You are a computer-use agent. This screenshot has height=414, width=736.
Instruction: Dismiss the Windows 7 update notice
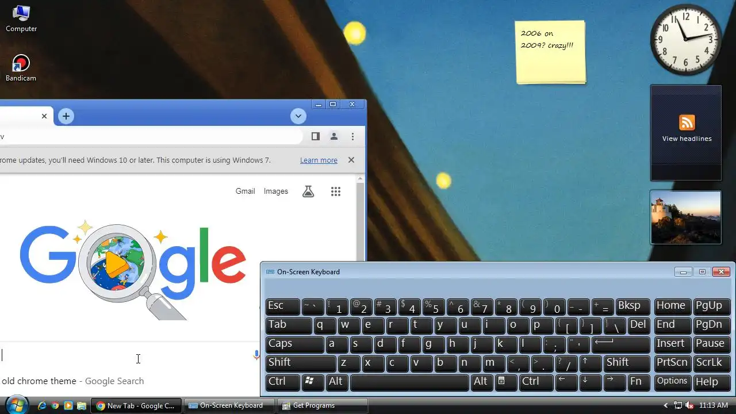351,160
